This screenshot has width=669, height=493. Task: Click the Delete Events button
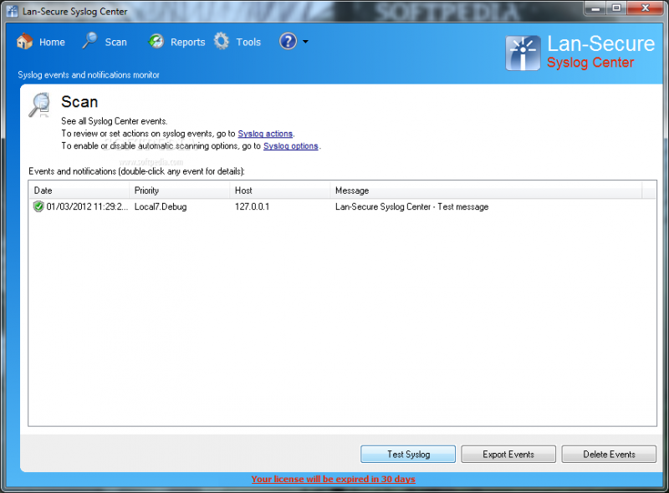(609, 455)
